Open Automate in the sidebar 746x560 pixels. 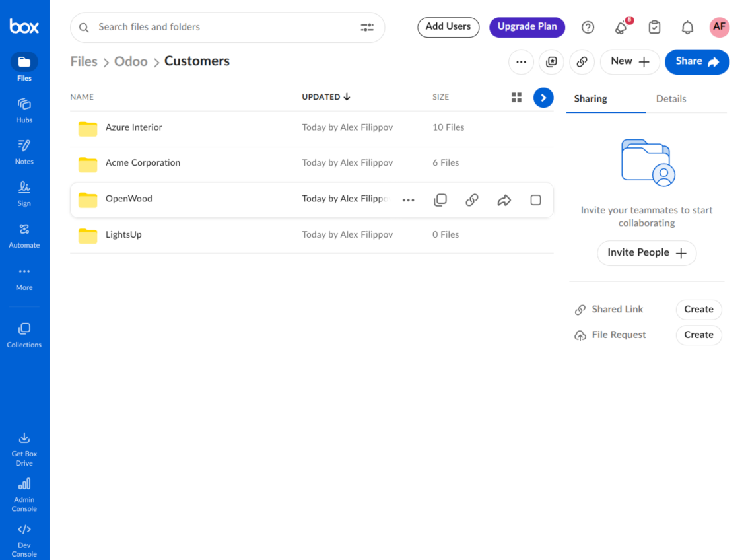24,236
